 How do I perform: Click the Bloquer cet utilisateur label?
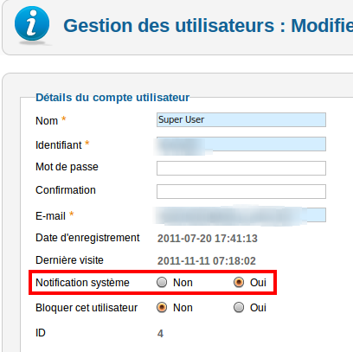(87, 308)
